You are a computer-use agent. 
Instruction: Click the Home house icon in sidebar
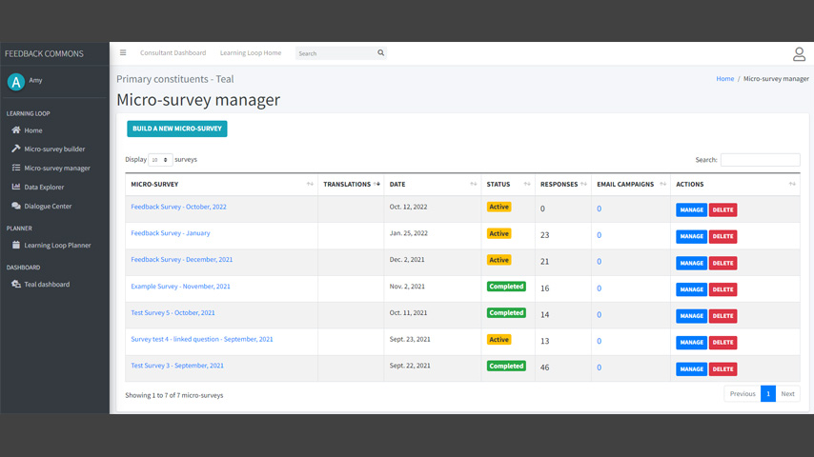(16, 130)
